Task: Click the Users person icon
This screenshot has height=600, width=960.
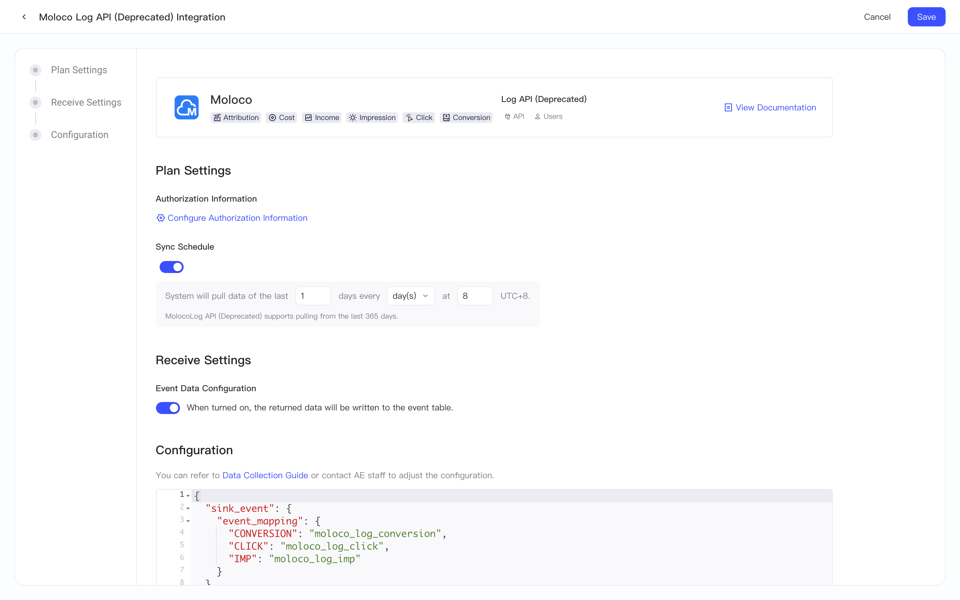Action: (x=538, y=116)
